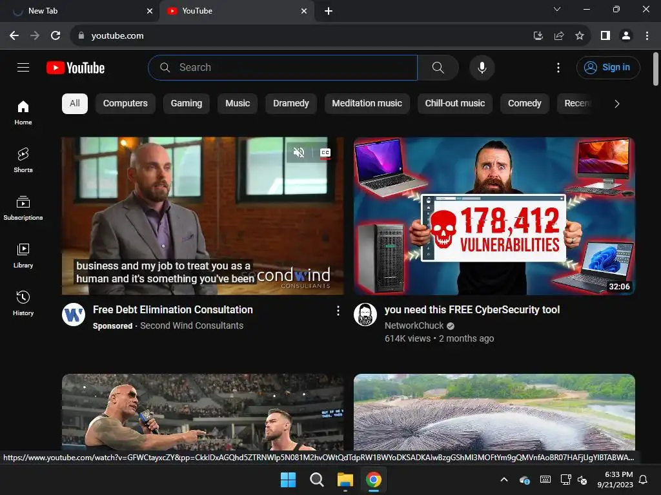
Task: Close the YouTube tab
Action: pos(304,11)
